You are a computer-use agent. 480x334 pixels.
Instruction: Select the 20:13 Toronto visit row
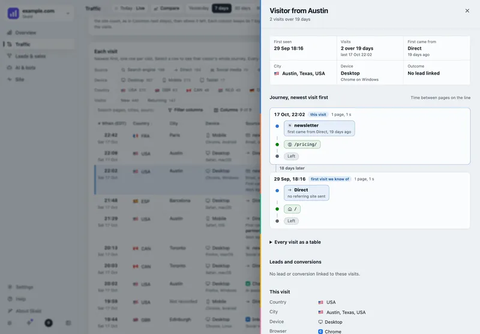click(x=178, y=251)
